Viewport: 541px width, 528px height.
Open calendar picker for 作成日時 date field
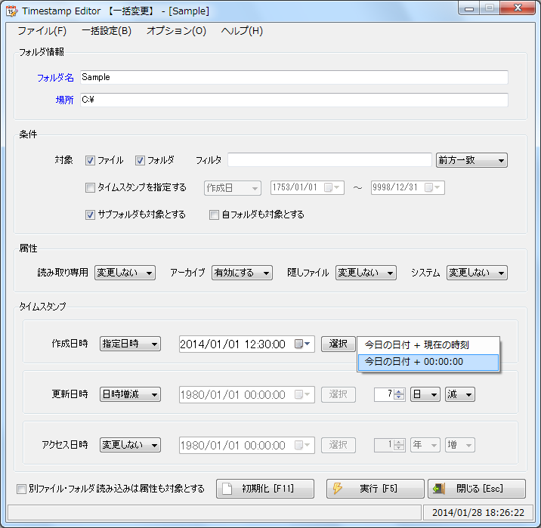300,344
